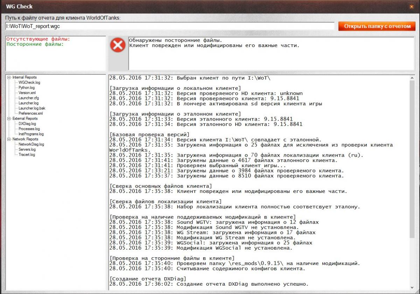Click the report file path input field

[x=170, y=26]
